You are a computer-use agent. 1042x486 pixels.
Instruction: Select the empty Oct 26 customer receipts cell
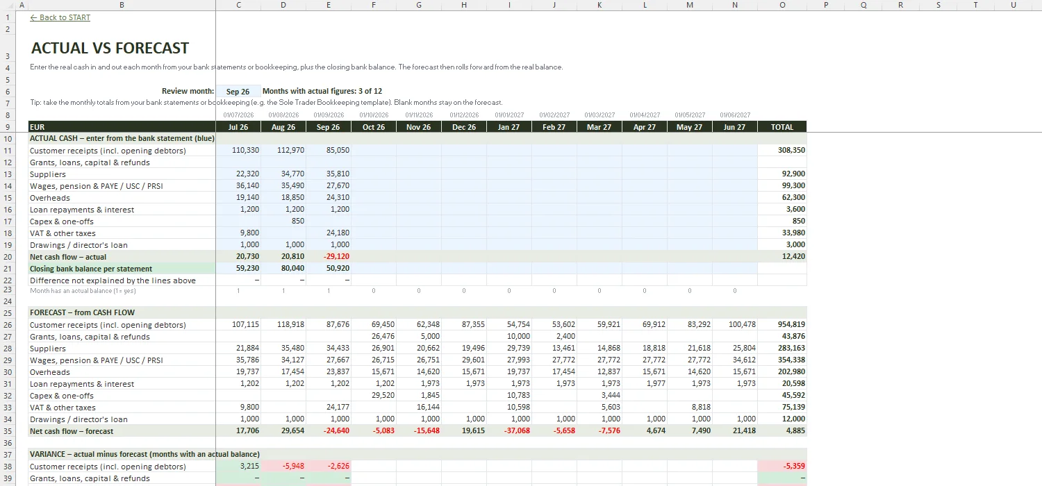(x=374, y=151)
